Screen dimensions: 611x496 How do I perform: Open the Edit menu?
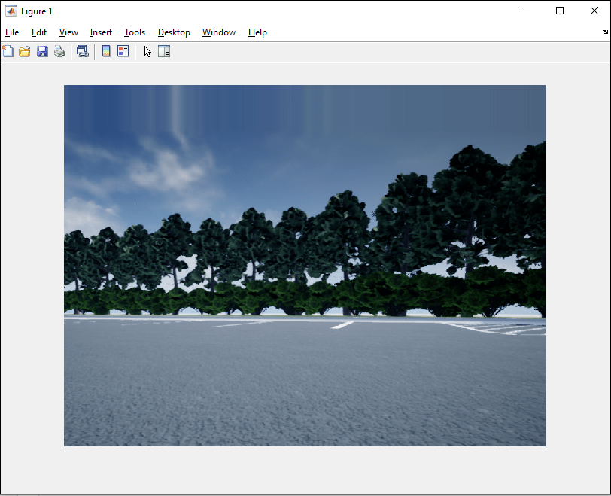39,32
